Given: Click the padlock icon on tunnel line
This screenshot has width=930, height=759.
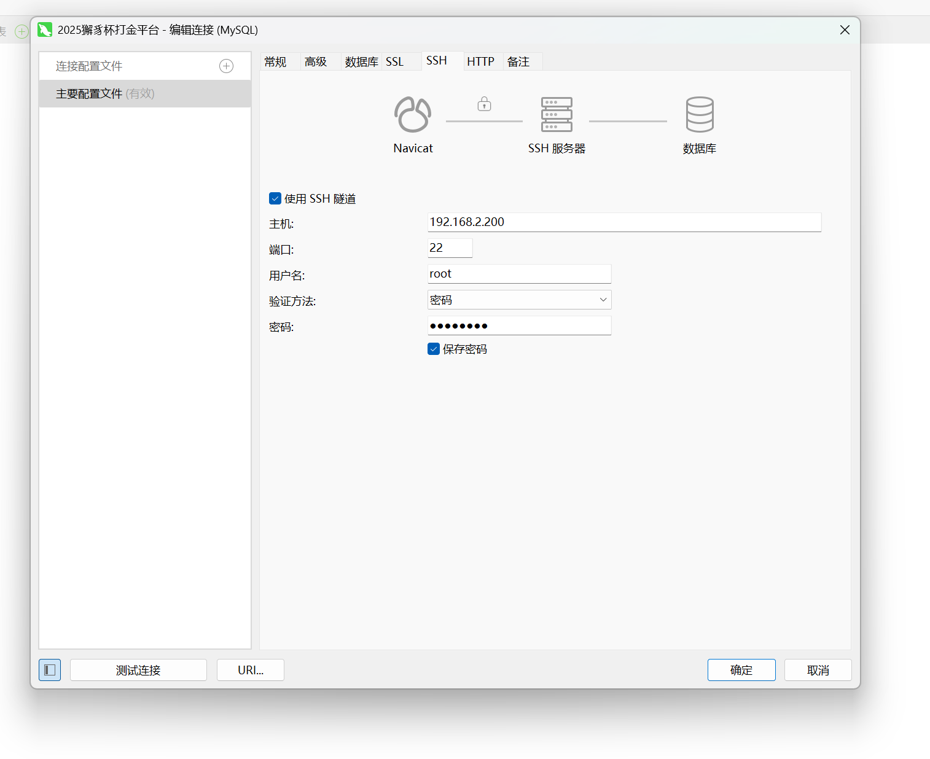Looking at the screenshot, I should [x=484, y=104].
